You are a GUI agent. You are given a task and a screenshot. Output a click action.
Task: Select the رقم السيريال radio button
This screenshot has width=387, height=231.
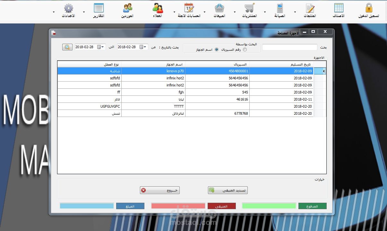point(245,49)
